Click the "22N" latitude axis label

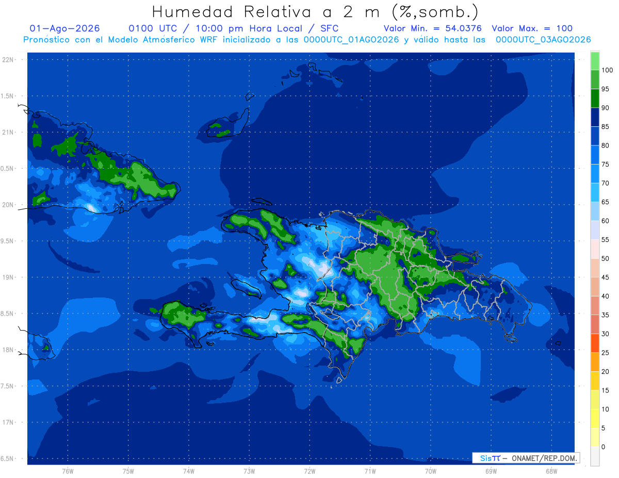8,59
